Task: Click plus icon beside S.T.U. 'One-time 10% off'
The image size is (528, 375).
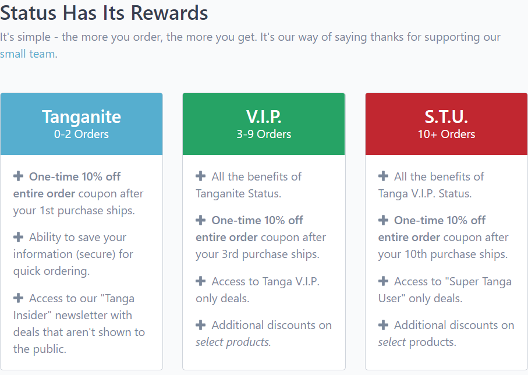Action: (383, 220)
